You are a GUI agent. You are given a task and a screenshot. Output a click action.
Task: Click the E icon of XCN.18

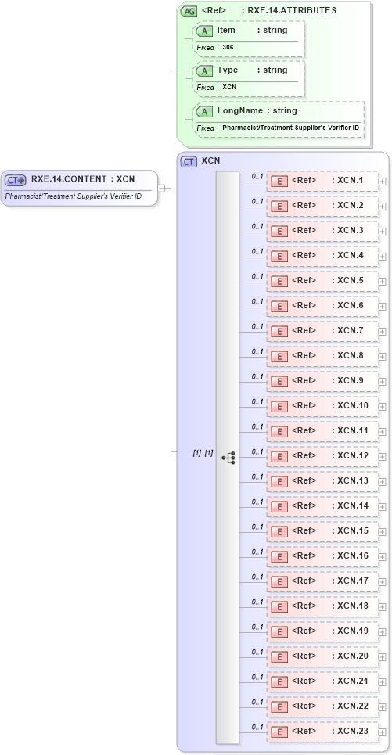pyautogui.click(x=279, y=606)
